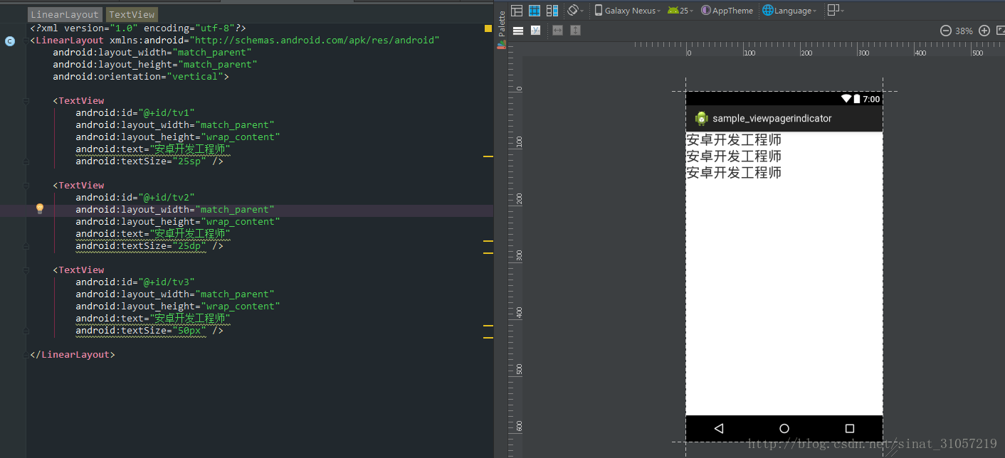The height and width of the screenshot is (458, 1005).
Task: Select the bottommost 安卓开发工程师 preview text
Action: [x=734, y=172]
